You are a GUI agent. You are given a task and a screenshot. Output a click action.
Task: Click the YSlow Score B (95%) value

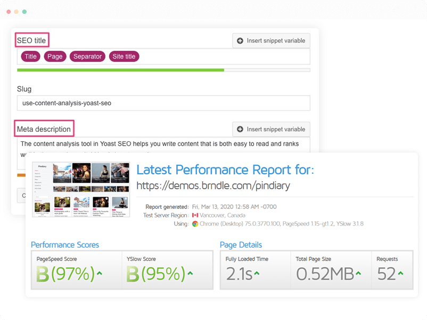(156, 274)
